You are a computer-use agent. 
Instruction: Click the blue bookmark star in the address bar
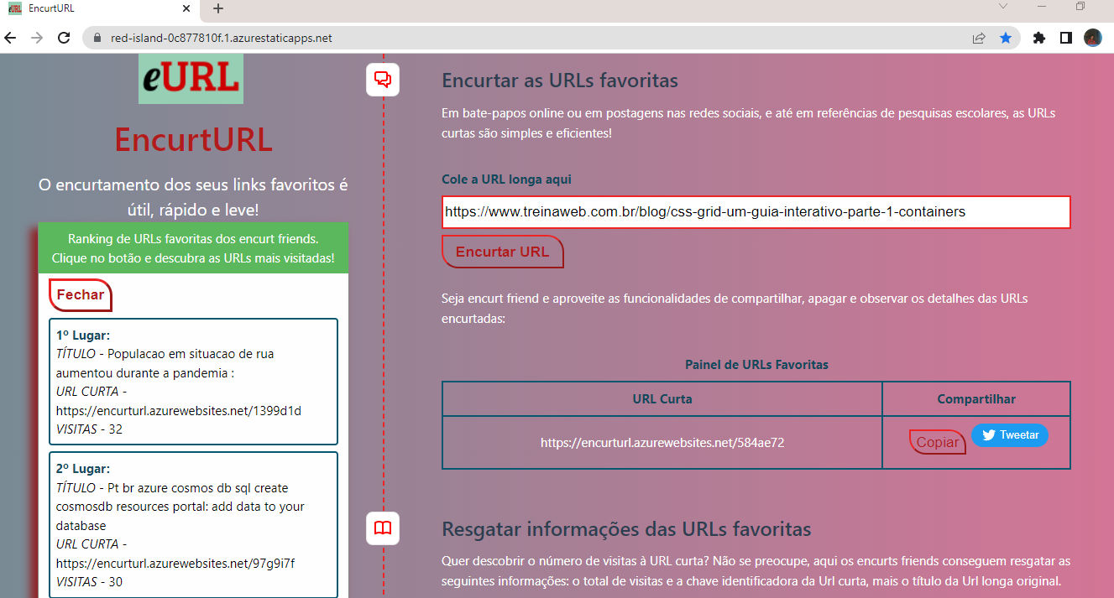(1006, 38)
